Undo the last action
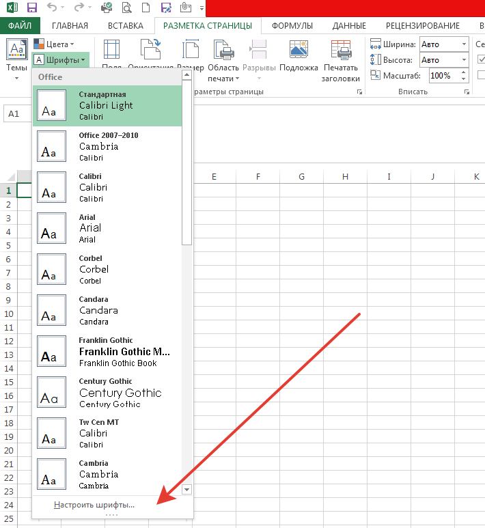 (52, 7)
